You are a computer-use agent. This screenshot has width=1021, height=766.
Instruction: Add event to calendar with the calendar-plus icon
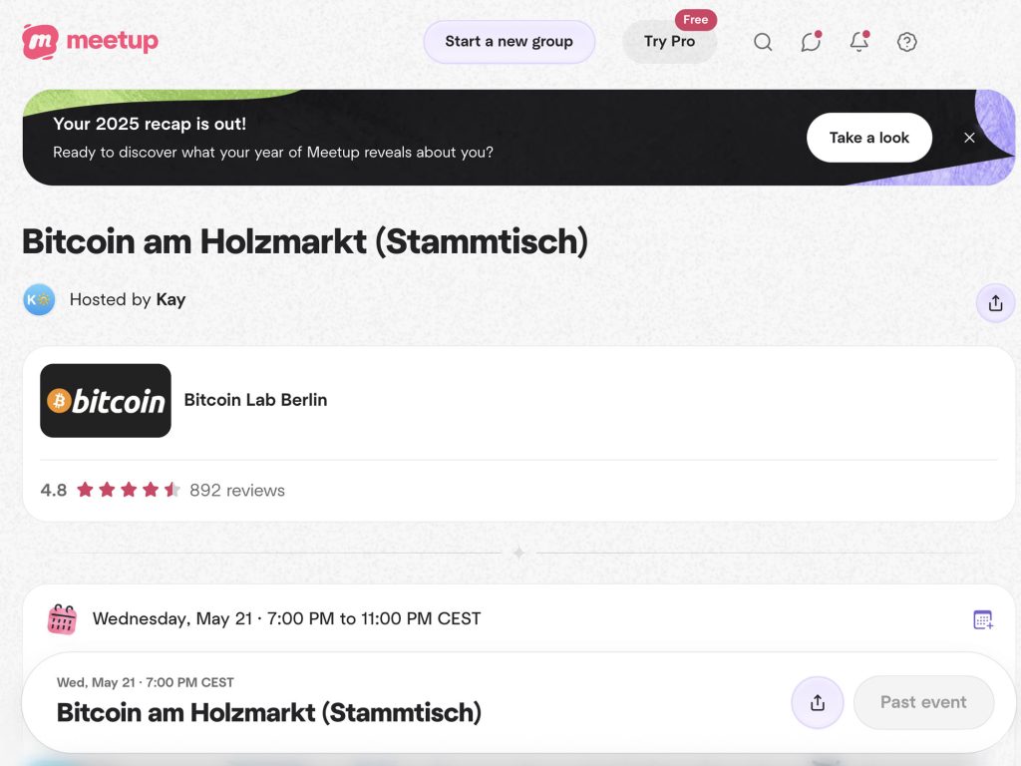tap(983, 618)
